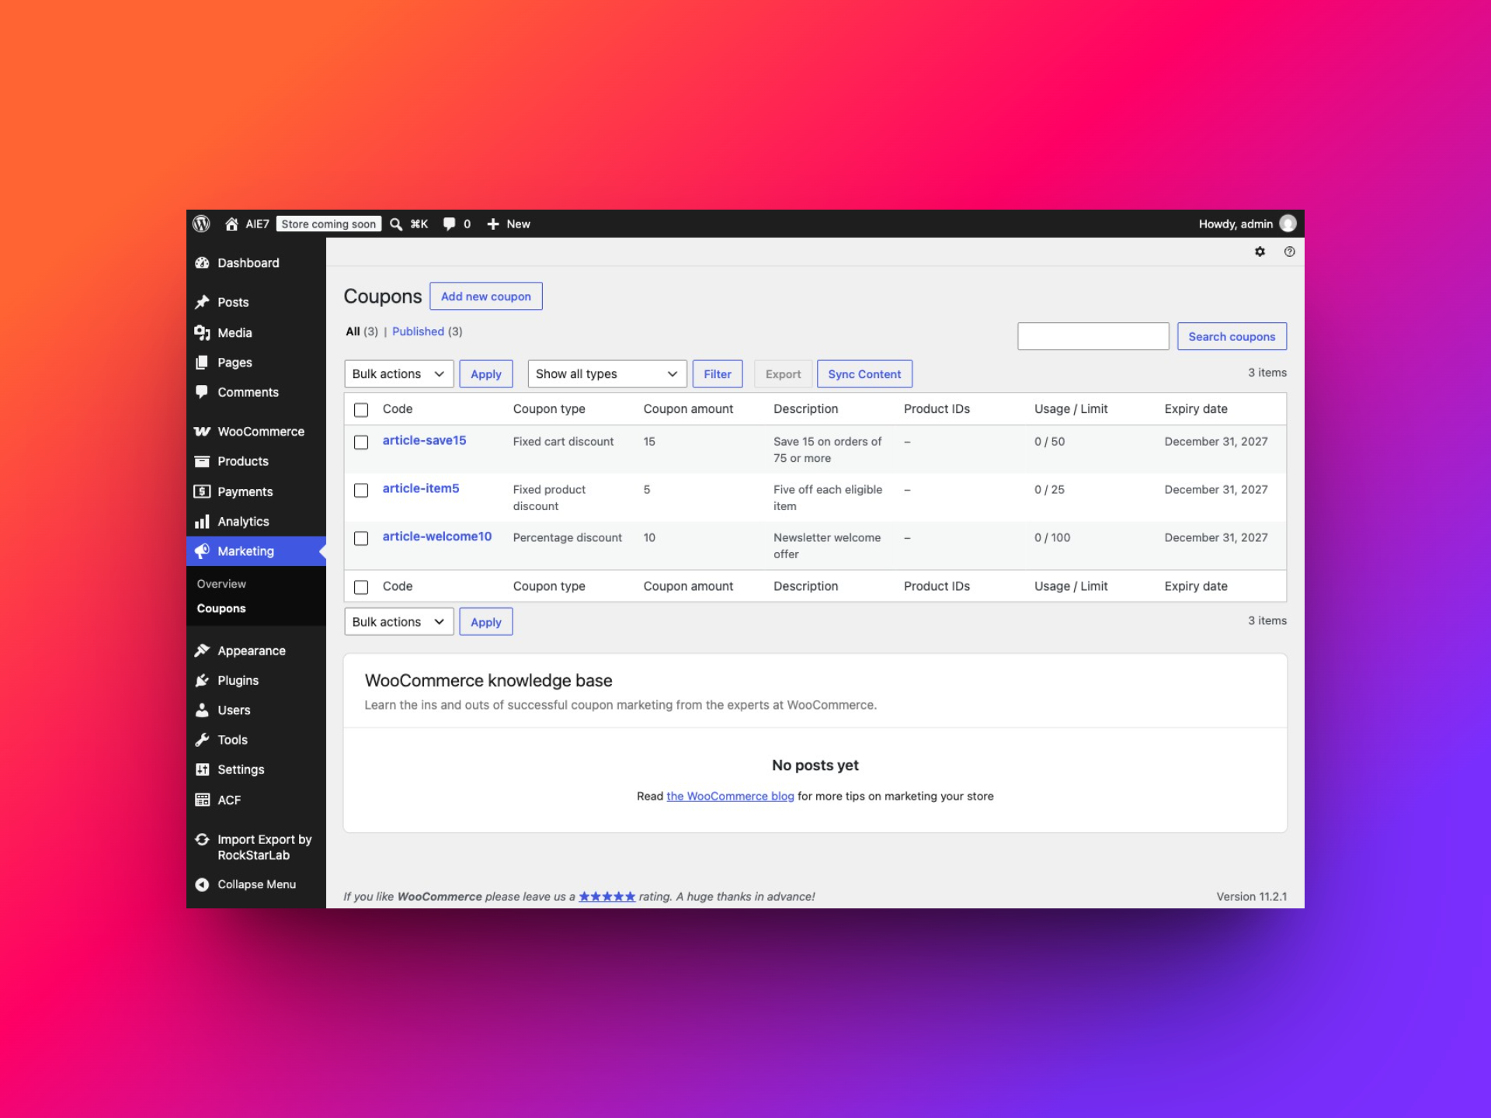Focus the coupon search input field

[x=1093, y=336]
